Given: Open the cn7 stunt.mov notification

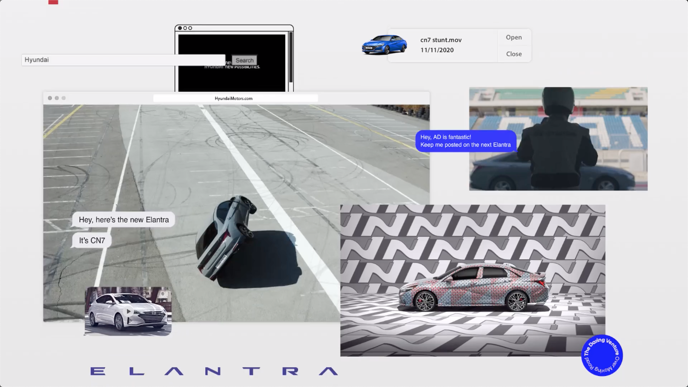Looking at the screenshot, I should [x=513, y=37].
